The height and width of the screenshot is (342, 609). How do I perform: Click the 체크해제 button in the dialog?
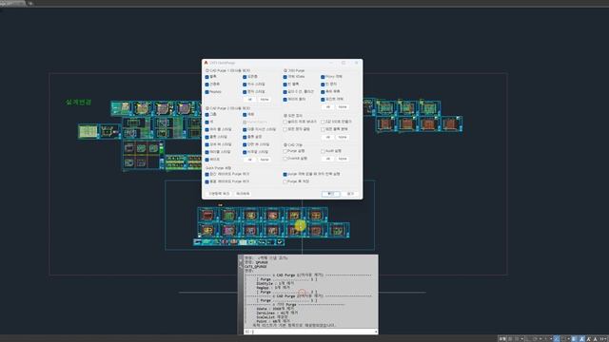244,194
